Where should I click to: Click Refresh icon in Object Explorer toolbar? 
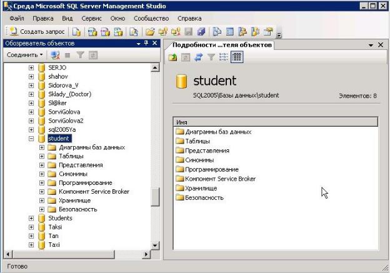pyautogui.click(x=93, y=55)
